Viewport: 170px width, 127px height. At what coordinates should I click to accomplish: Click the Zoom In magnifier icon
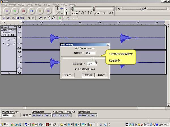[x=40, y=18]
